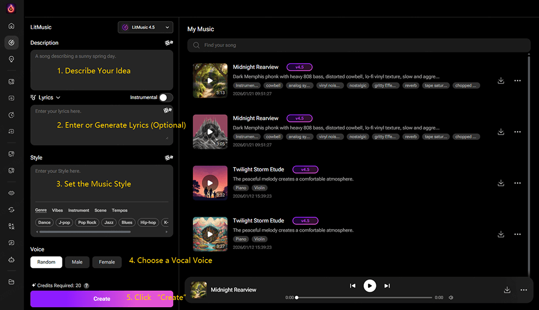Viewport: 539px width, 310px height.
Task: Add the Pop Rock genre tag
Action: point(87,222)
